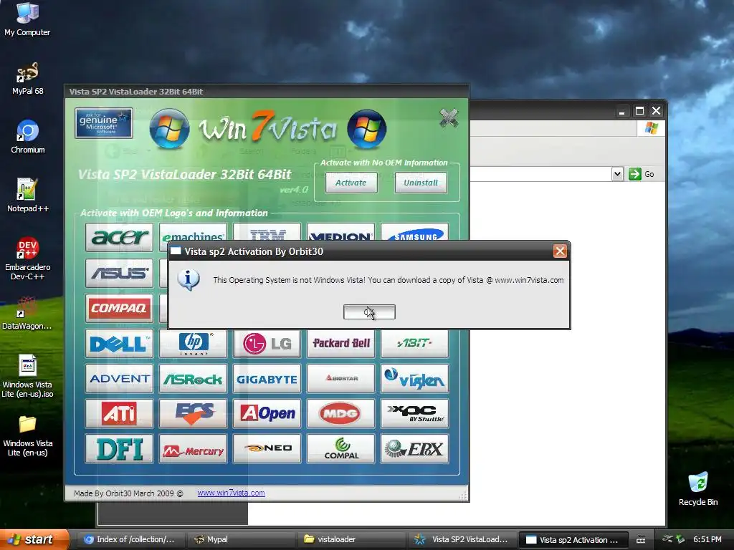The width and height of the screenshot is (734, 550).
Task: Click the genuine Microsoft software badge
Action: tap(103, 123)
